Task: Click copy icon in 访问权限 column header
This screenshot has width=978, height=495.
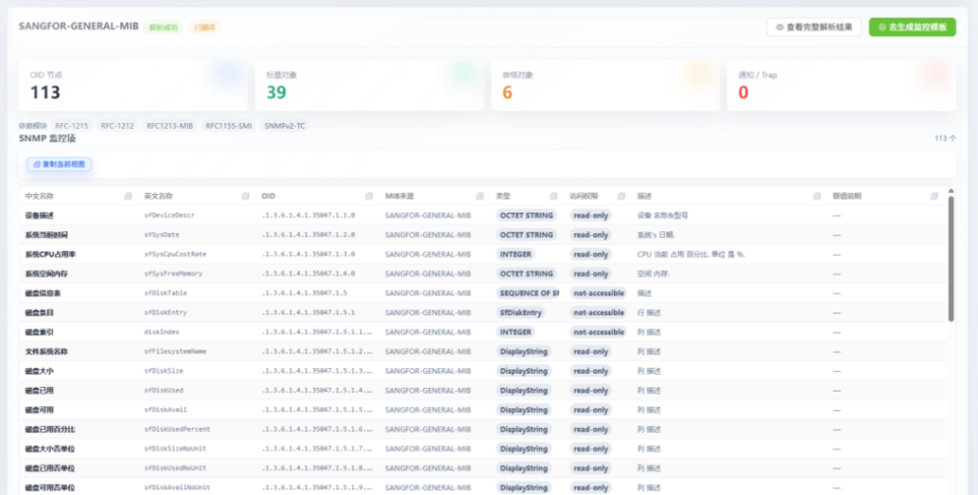Action: [621, 196]
